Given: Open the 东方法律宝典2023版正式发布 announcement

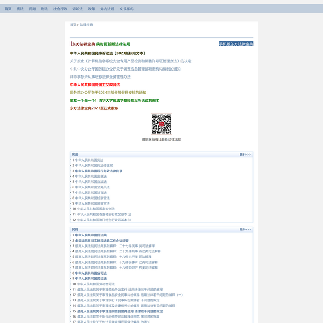Looking at the screenshot, I should coord(94,108).
